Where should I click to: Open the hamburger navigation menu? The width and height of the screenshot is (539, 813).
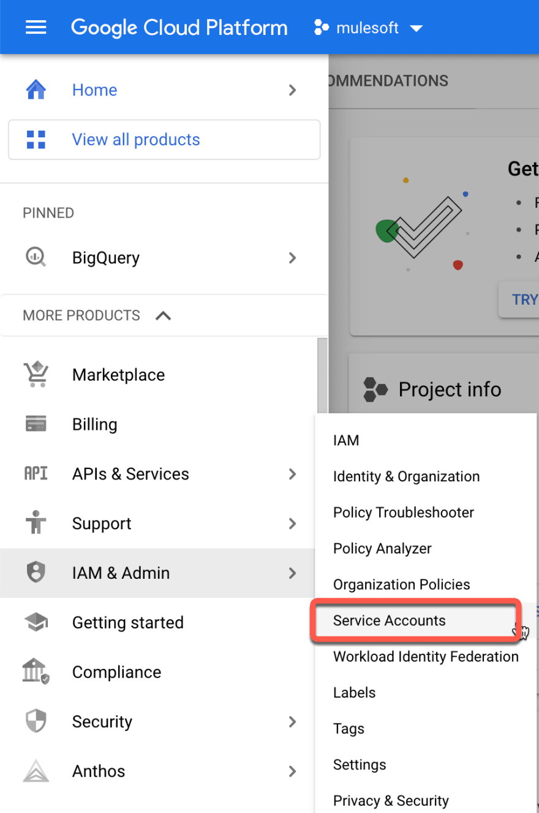(36, 28)
